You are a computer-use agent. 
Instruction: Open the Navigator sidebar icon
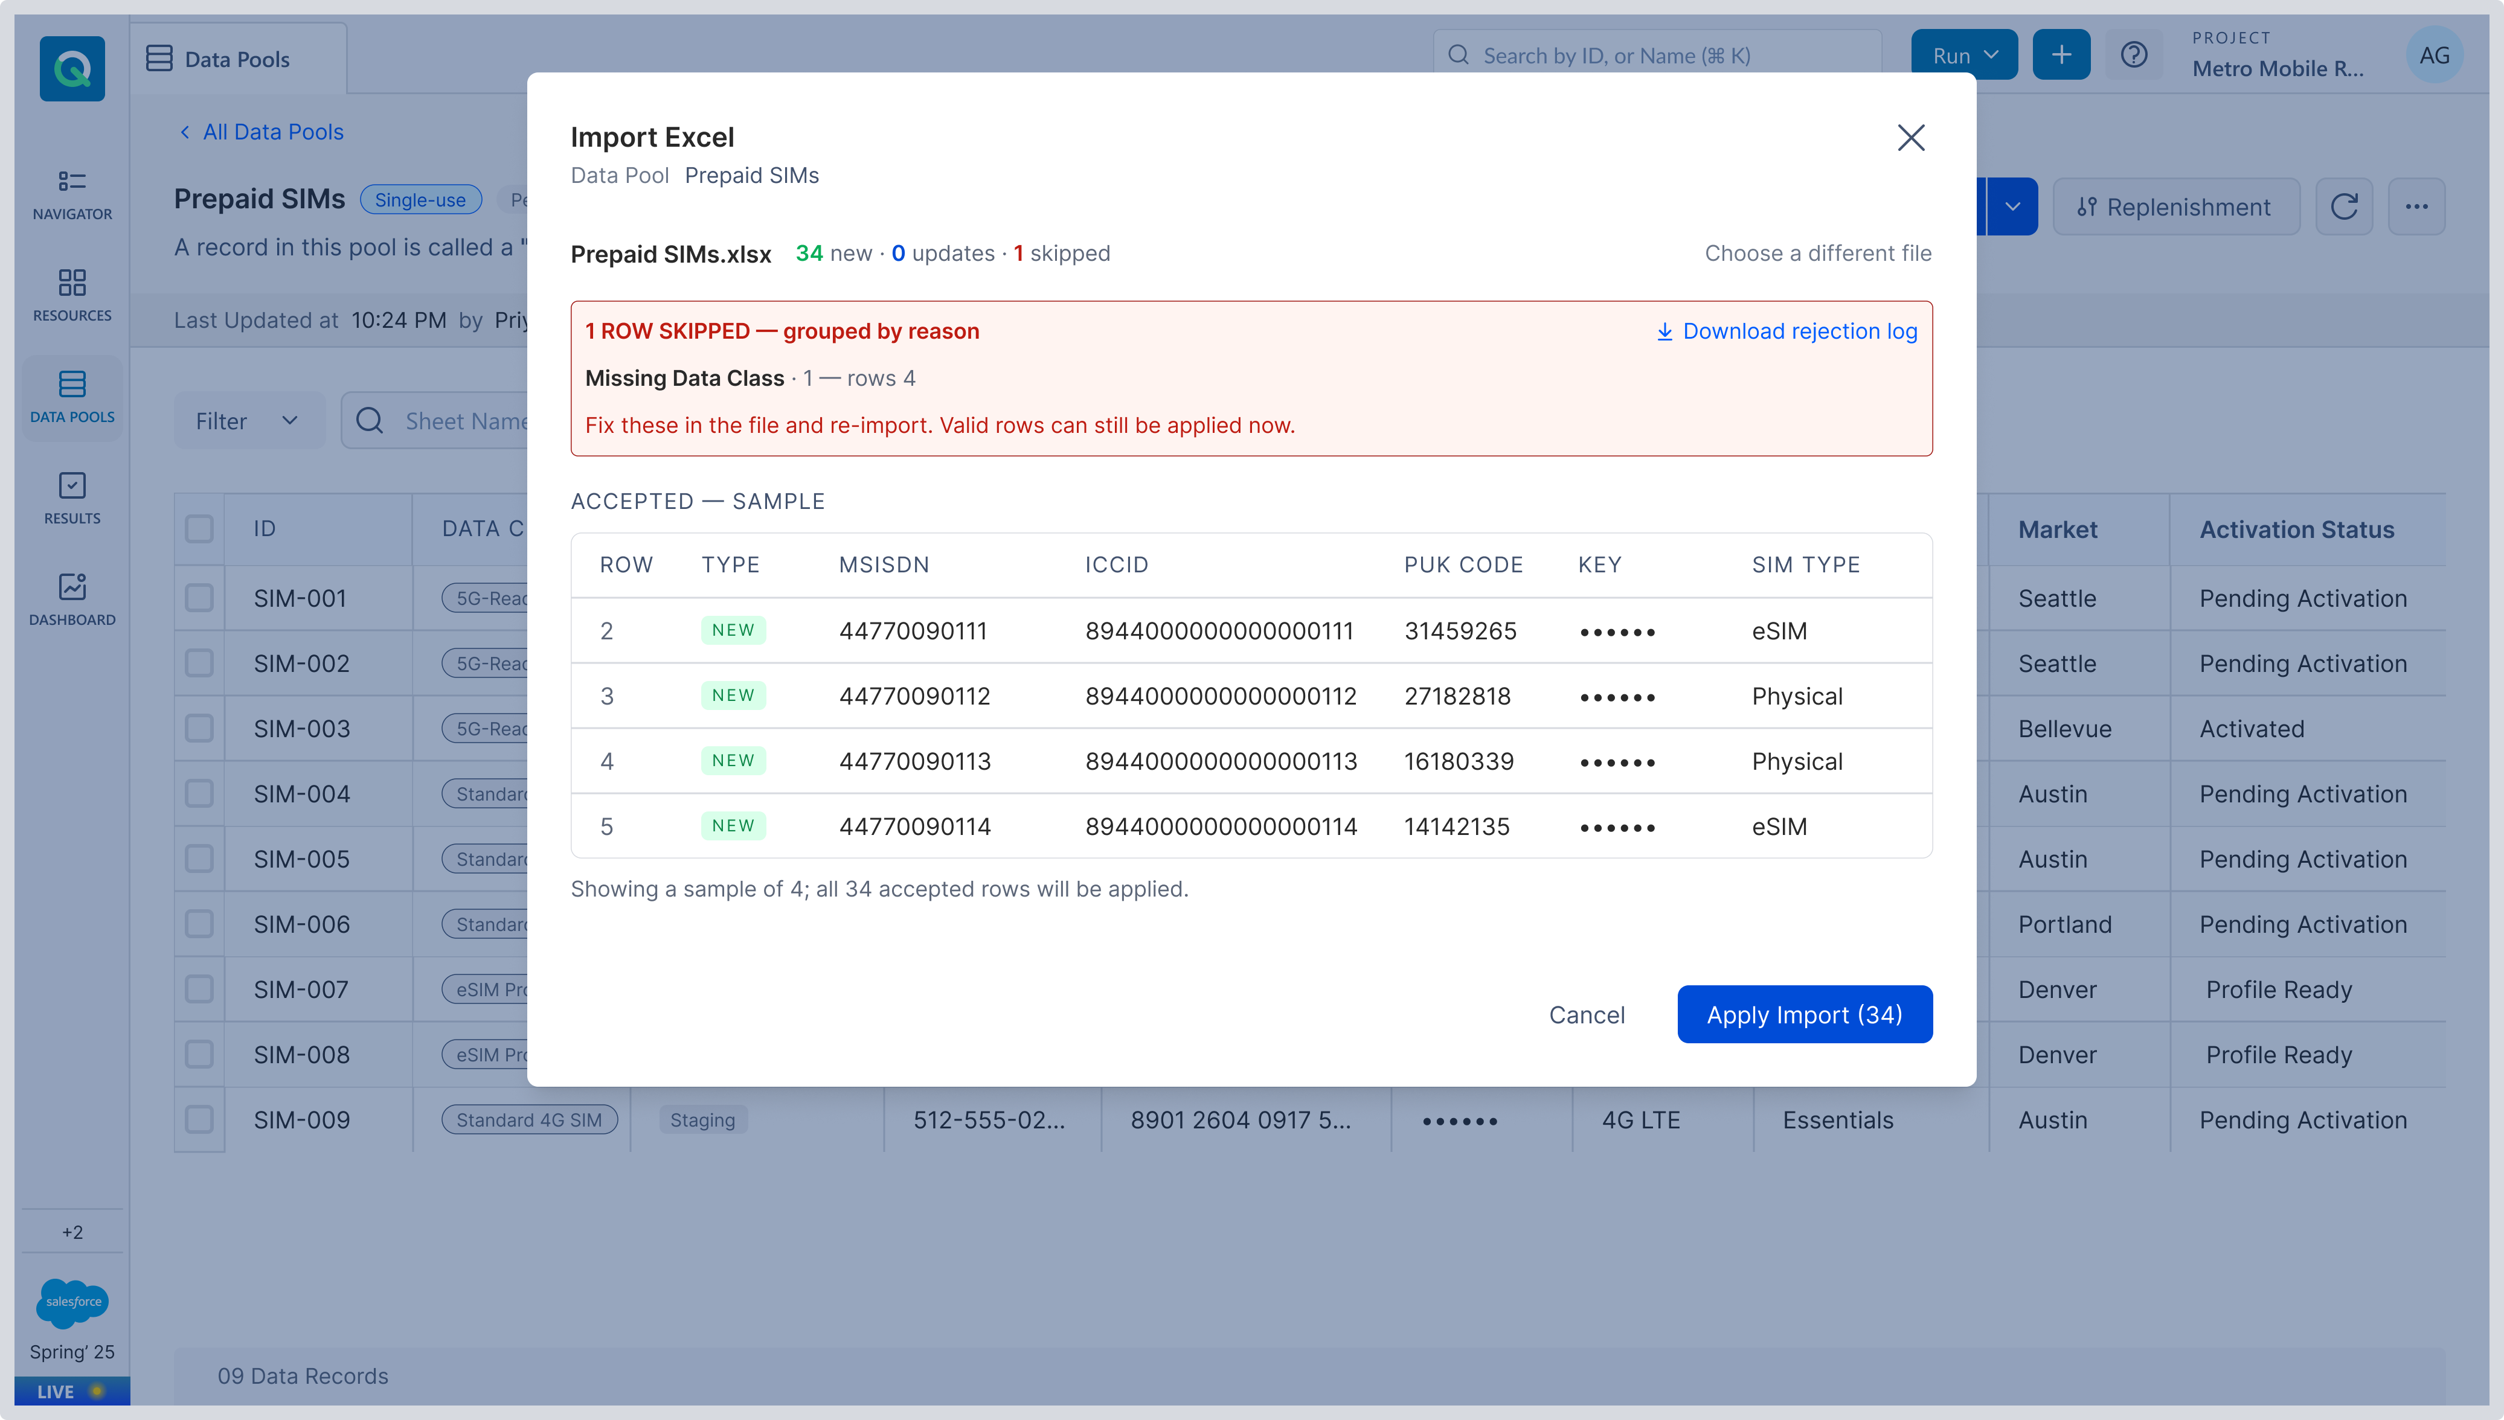[72, 194]
